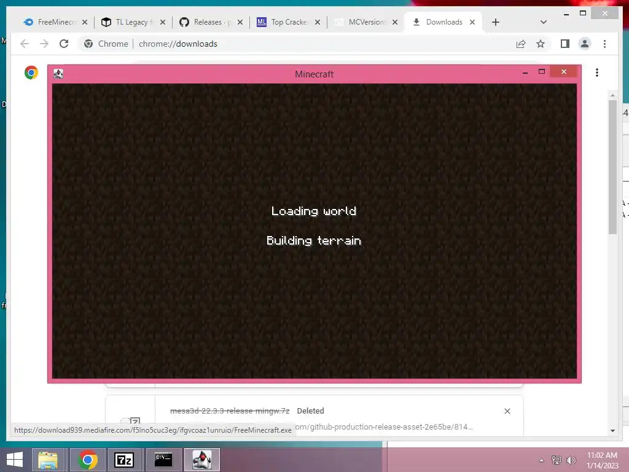This screenshot has height=472, width=629.
Task: Toggle the Chrome side panel
Action: [x=565, y=44]
